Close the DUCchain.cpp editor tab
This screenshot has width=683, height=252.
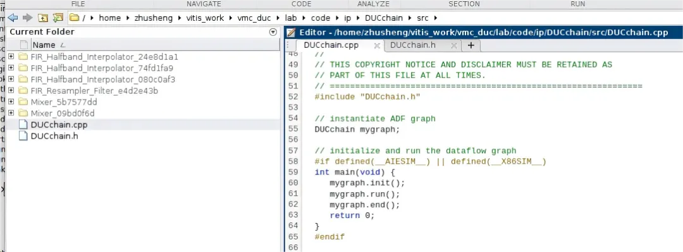(377, 46)
